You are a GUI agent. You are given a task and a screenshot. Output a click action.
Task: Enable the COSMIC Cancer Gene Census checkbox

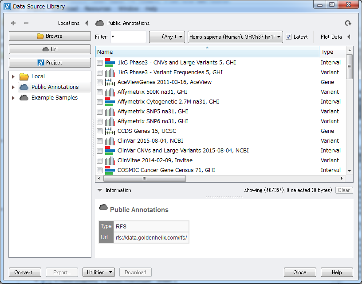coord(99,170)
